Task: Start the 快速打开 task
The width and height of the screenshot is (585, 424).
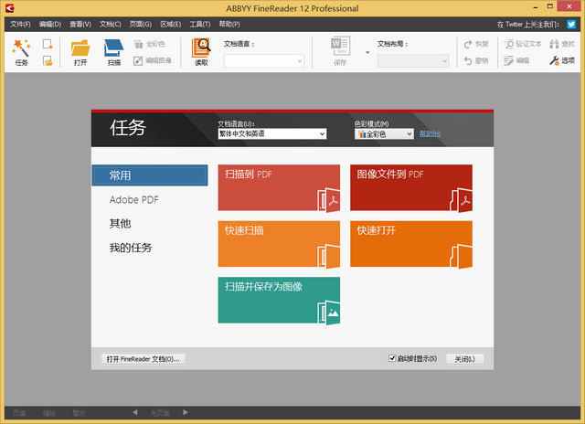Action: tap(411, 244)
